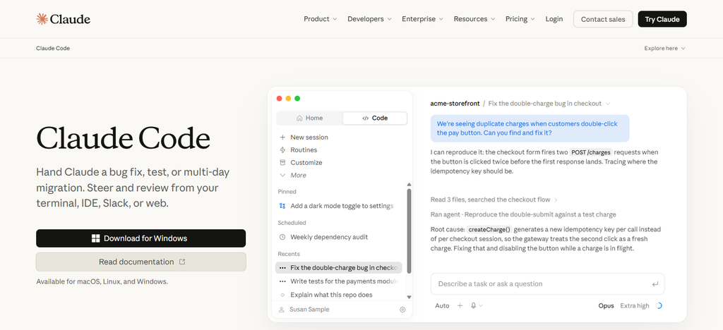Click scrollbar up arrow in sidebar
This screenshot has width=723, height=330.
[409, 185]
